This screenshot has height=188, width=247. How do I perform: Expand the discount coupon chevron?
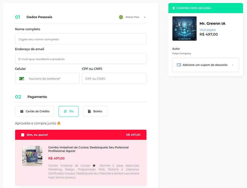point(233,65)
